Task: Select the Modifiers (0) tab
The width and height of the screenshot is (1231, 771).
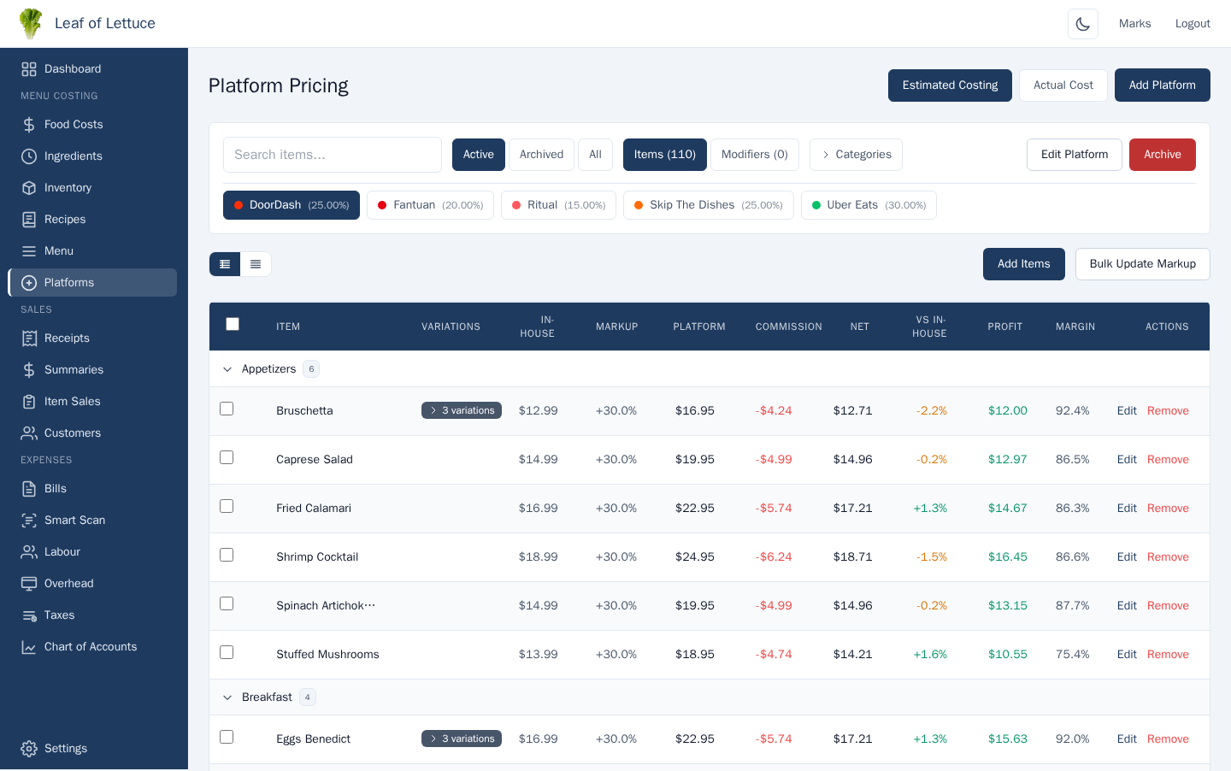Action: tap(754, 154)
